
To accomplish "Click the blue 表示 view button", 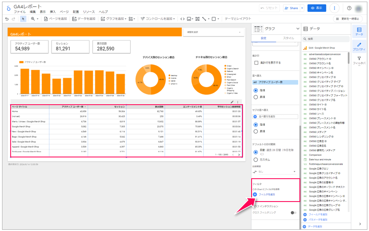I will (x=317, y=8).
